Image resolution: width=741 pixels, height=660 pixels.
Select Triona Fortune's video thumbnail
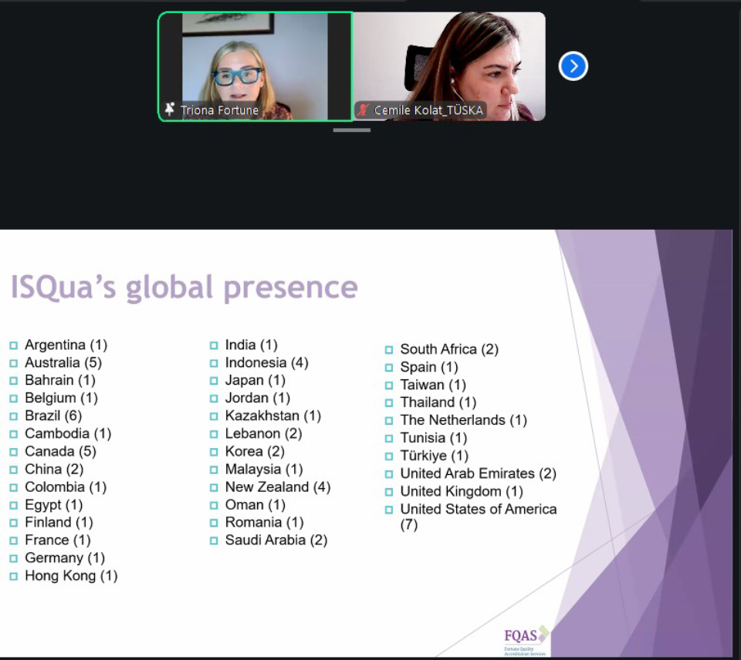click(255, 66)
